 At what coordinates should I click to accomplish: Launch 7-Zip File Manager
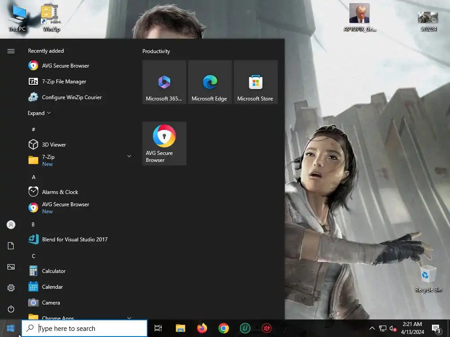(79, 81)
